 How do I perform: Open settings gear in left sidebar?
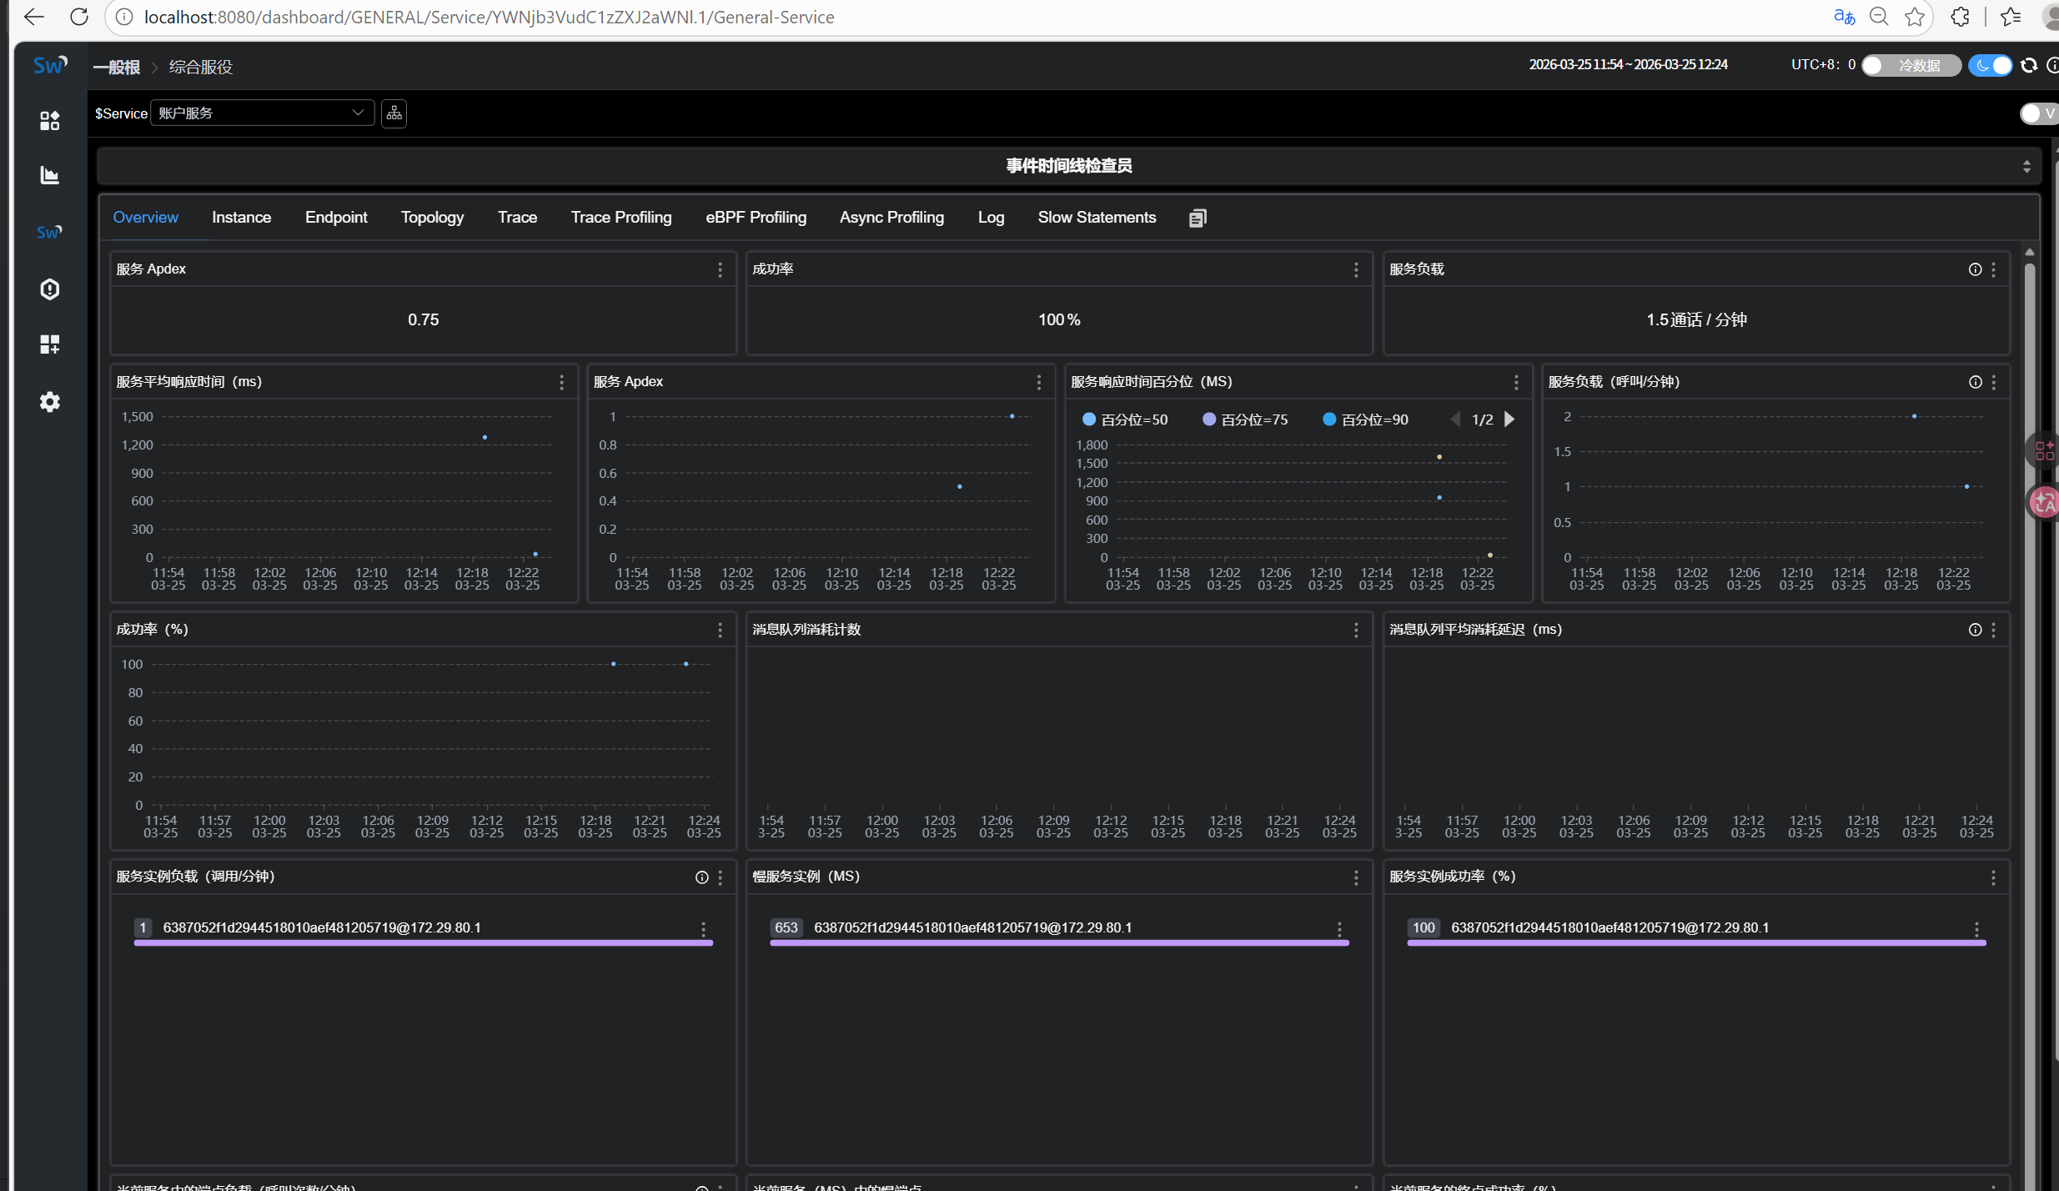click(49, 402)
